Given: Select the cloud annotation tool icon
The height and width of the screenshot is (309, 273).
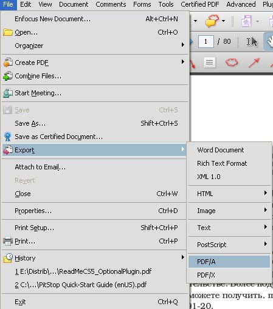Looking at the screenshot, I should pyautogui.click(x=232, y=63).
